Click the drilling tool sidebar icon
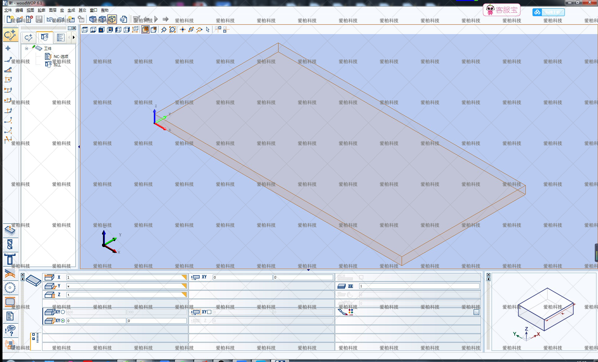The height and width of the screenshot is (362, 598). 10,245
